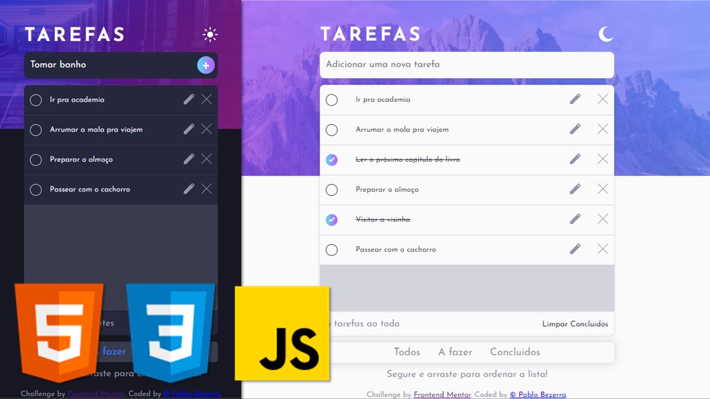Show all tasks with 'Todos' filter
The height and width of the screenshot is (399, 710).
coord(407,352)
